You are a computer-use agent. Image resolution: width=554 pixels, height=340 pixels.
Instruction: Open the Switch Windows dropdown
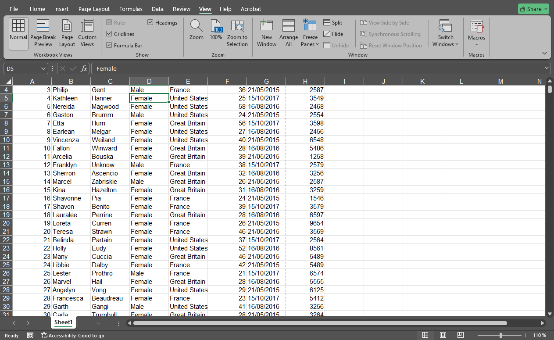tap(445, 41)
